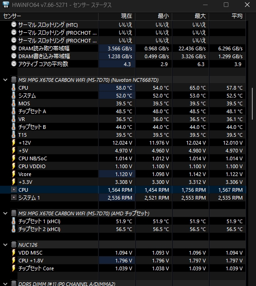Click the fan icon beside システム 1
Viewport: 256px width, 286px height.
pos(14,198)
